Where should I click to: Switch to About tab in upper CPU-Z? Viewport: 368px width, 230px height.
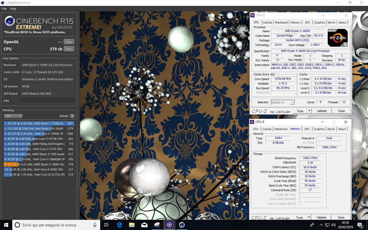pos(342,22)
